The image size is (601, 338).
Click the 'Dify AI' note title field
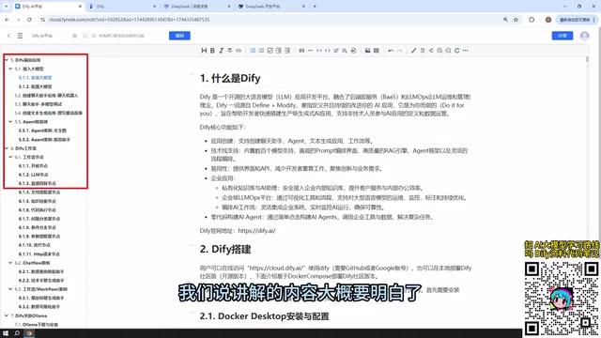tap(42, 36)
